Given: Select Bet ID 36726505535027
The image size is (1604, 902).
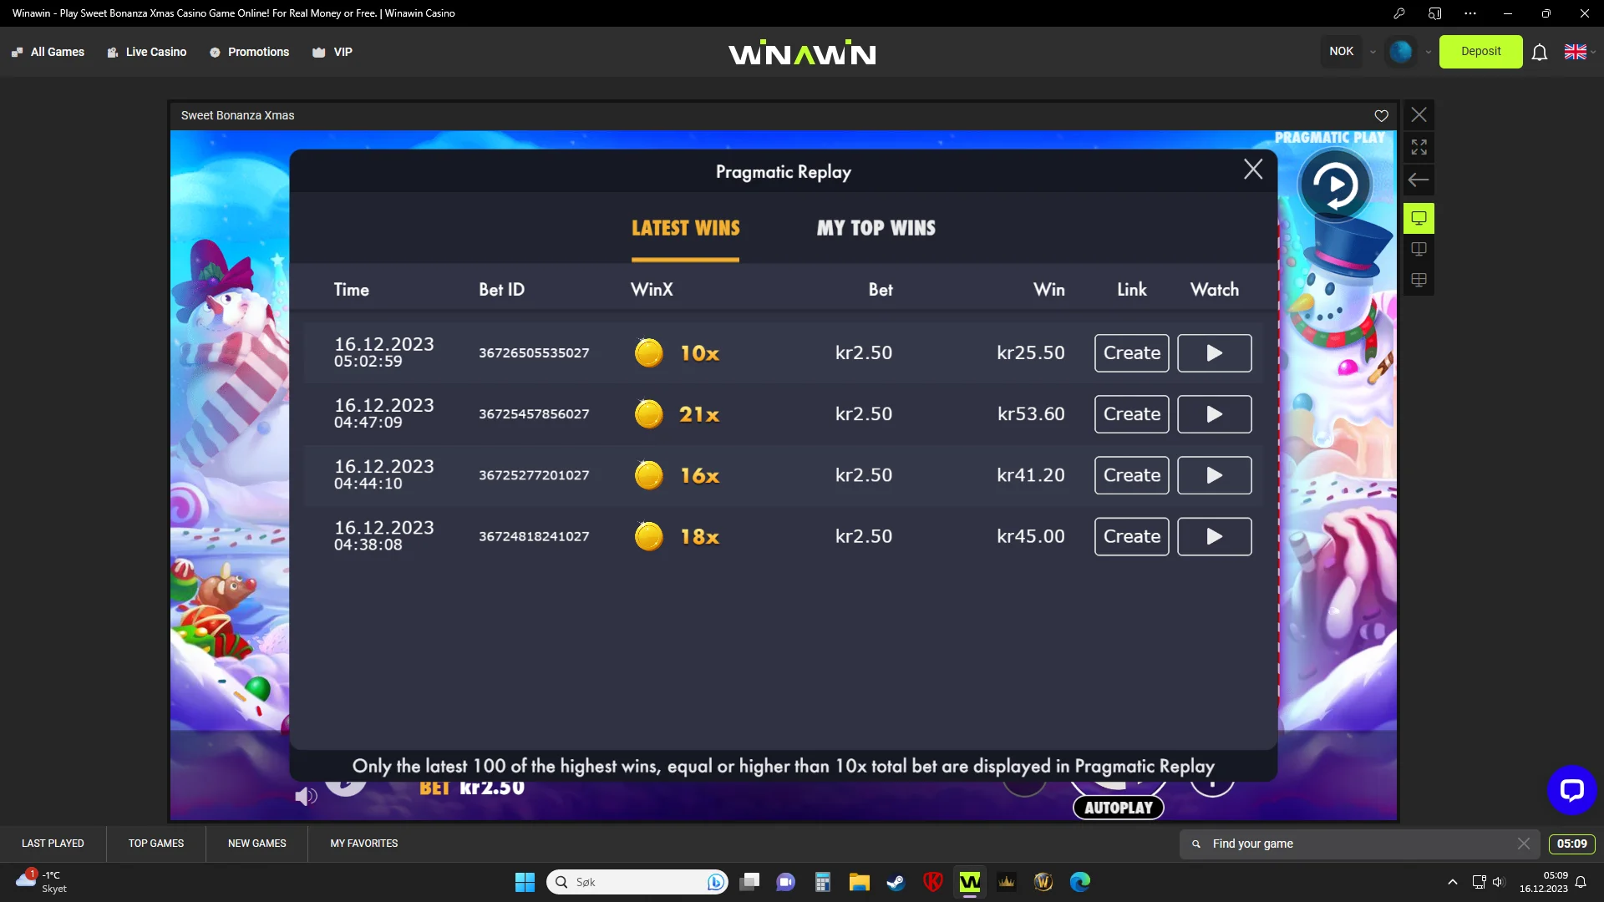Looking at the screenshot, I should coord(534,353).
